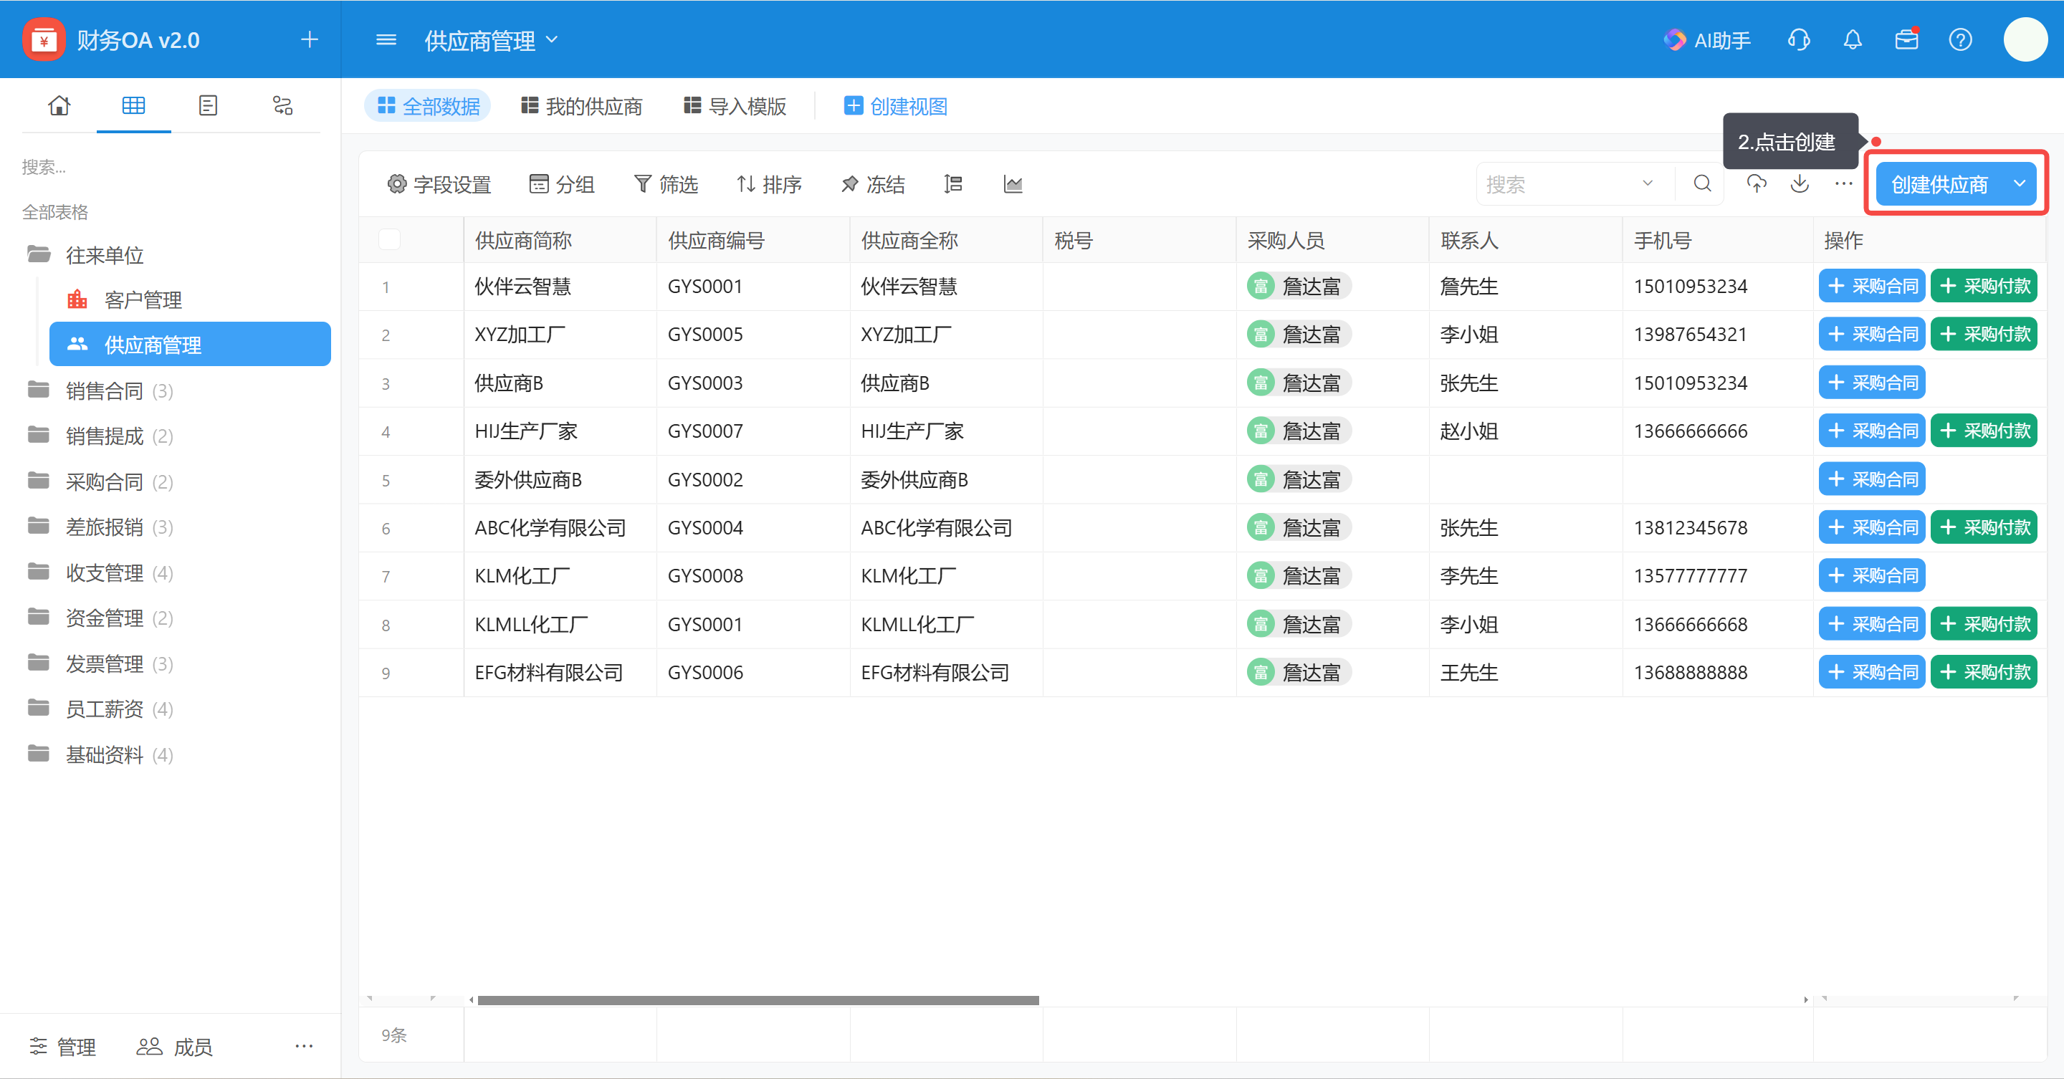Open the 管理 button at sidebar bottom
The width and height of the screenshot is (2064, 1079).
tap(62, 1046)
